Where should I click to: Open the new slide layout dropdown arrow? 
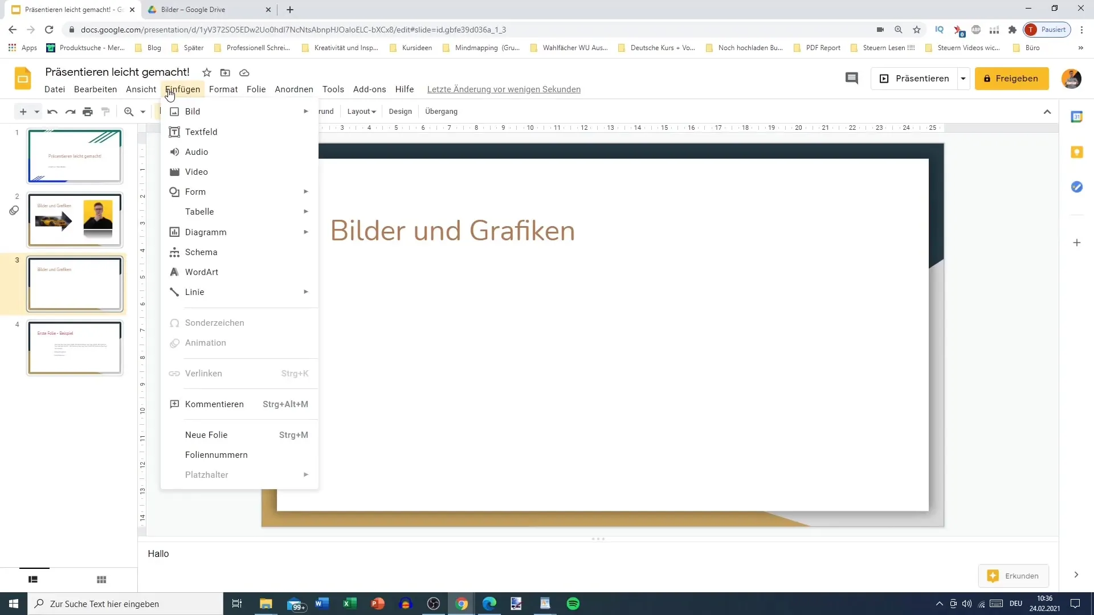pyautogui.click(x=37, y=112)
